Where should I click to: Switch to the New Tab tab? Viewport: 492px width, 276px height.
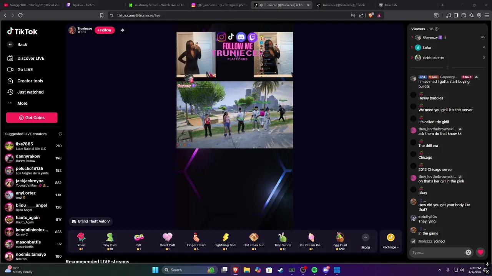406,5
